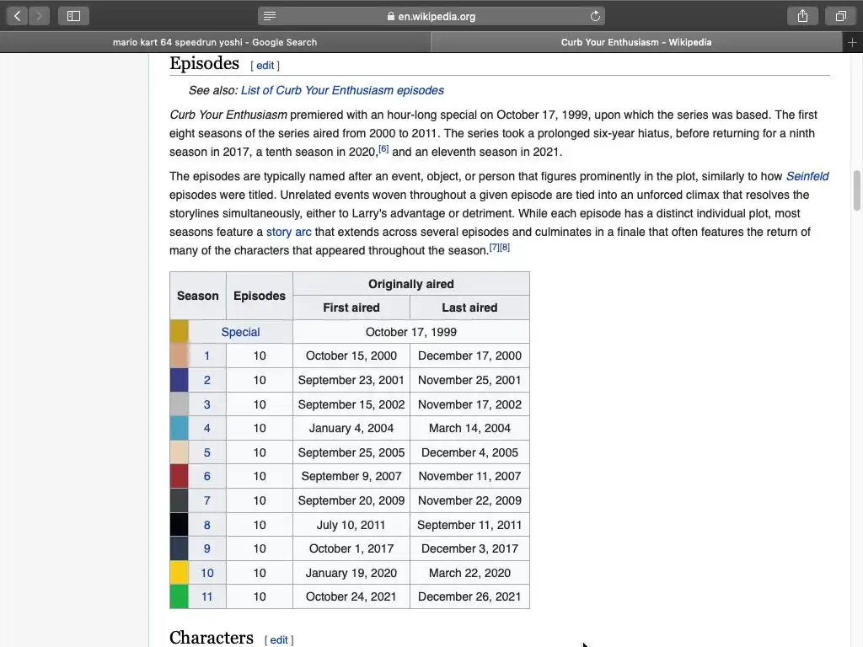Open the Season 7 link

coord(207,500)
